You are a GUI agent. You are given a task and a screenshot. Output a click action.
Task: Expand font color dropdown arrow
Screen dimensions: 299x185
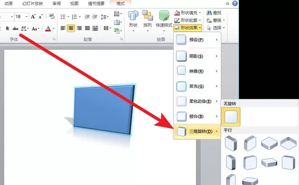(54, 29)
